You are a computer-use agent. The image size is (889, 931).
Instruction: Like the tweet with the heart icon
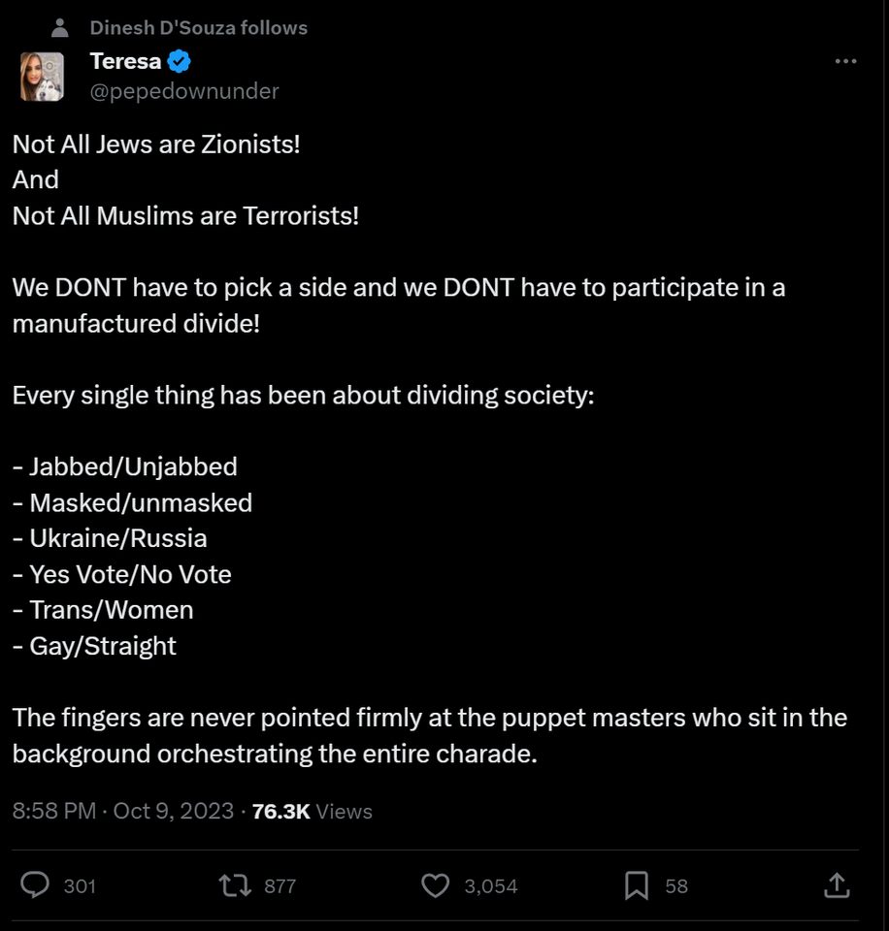click(x=436, y=885)
